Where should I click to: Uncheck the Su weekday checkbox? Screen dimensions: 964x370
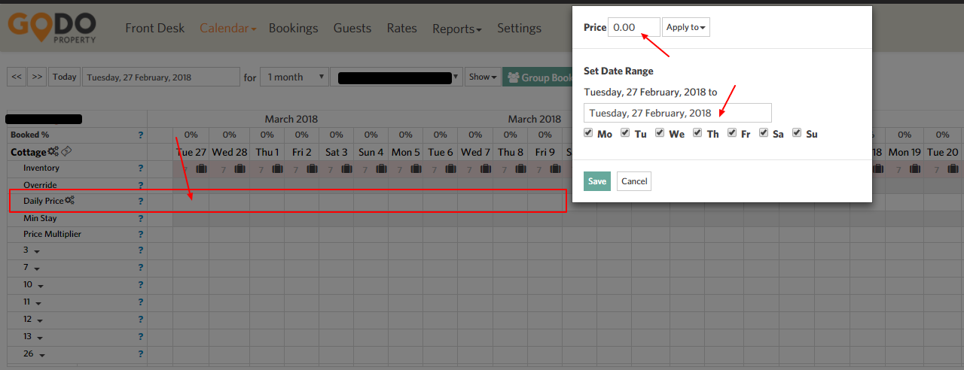(x=797, y=133)
